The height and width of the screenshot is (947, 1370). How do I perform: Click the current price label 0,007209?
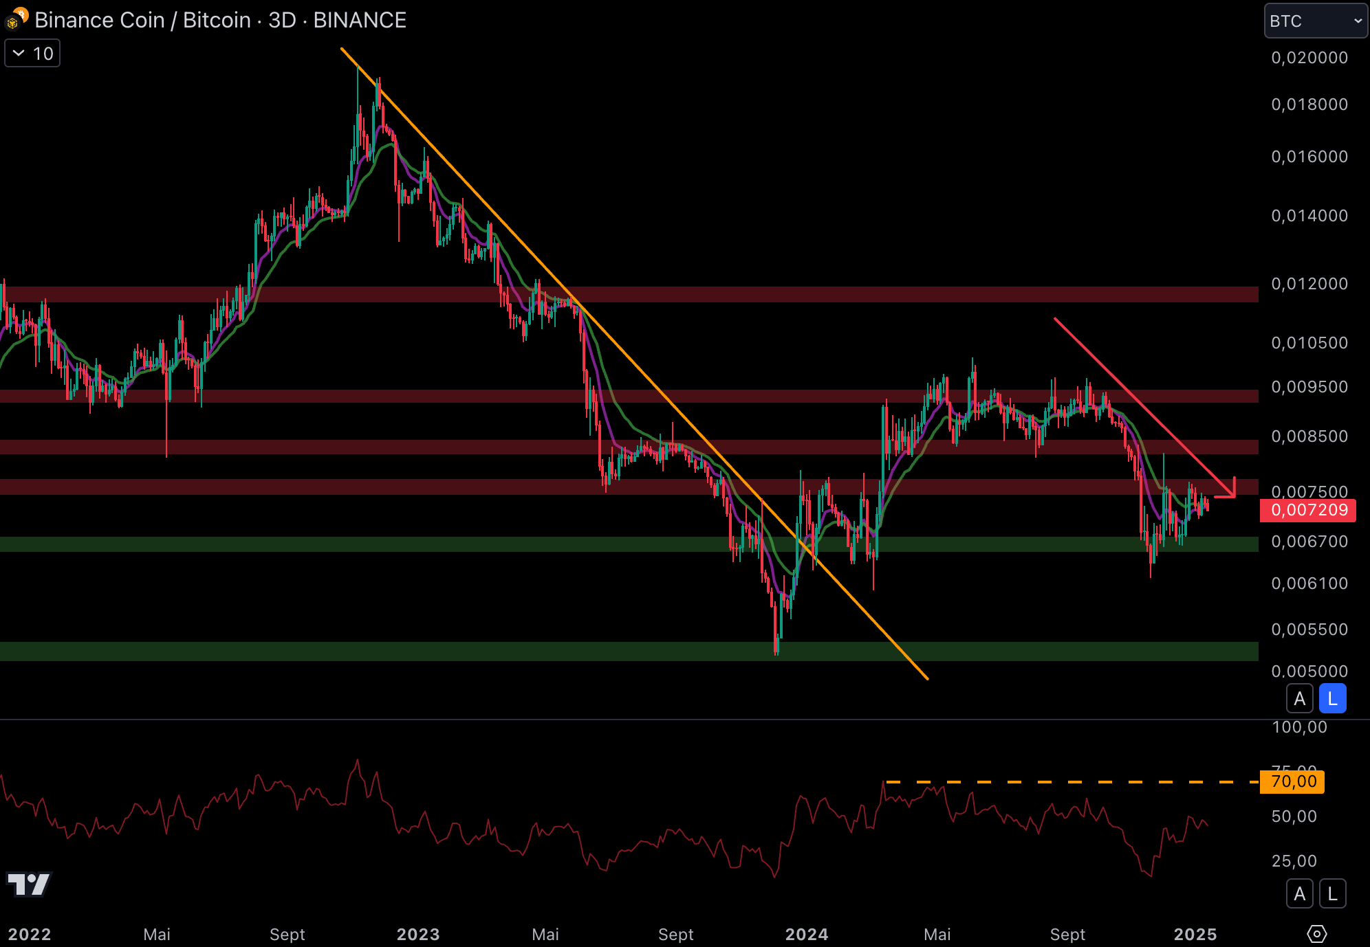point(1308,510)
